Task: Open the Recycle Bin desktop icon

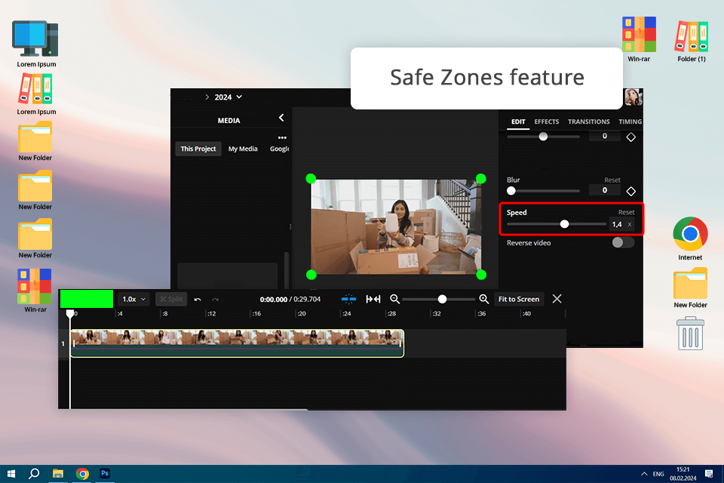Action: pos(690,334)
